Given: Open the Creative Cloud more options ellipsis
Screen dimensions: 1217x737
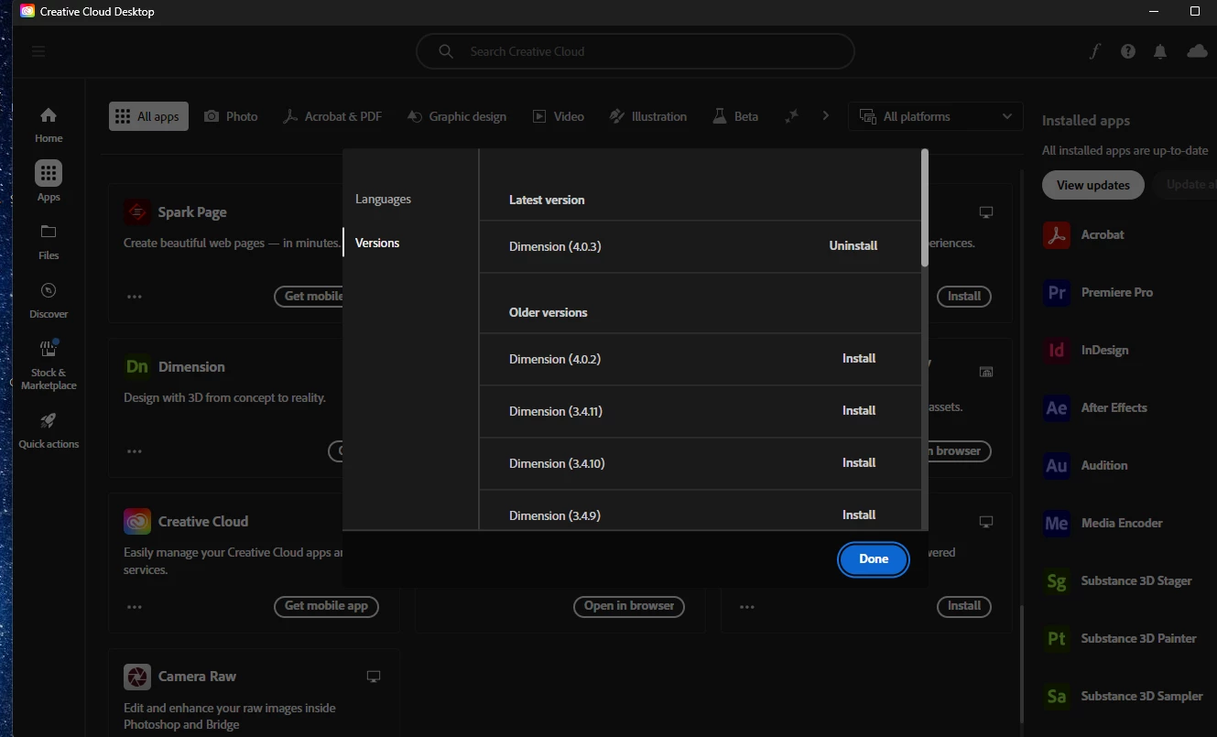Looking at the screenshot, I should pos(135,606).
